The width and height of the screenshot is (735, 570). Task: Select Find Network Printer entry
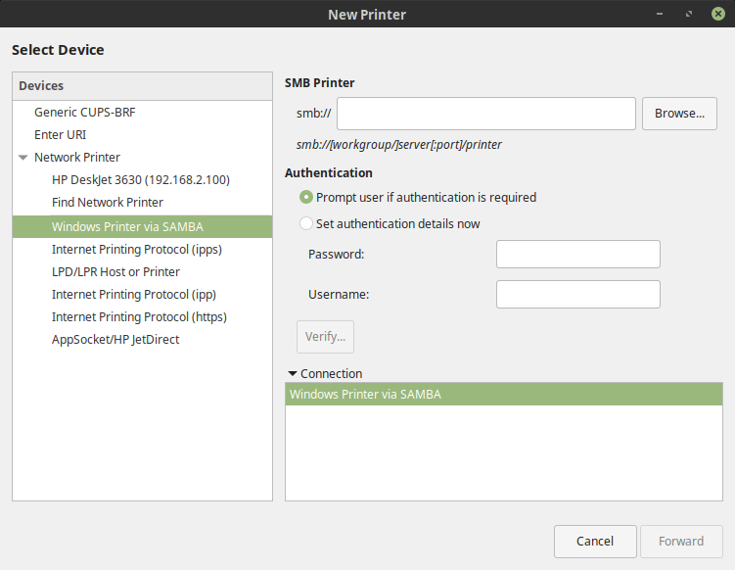pyautogui.click(x=108, y=202)
